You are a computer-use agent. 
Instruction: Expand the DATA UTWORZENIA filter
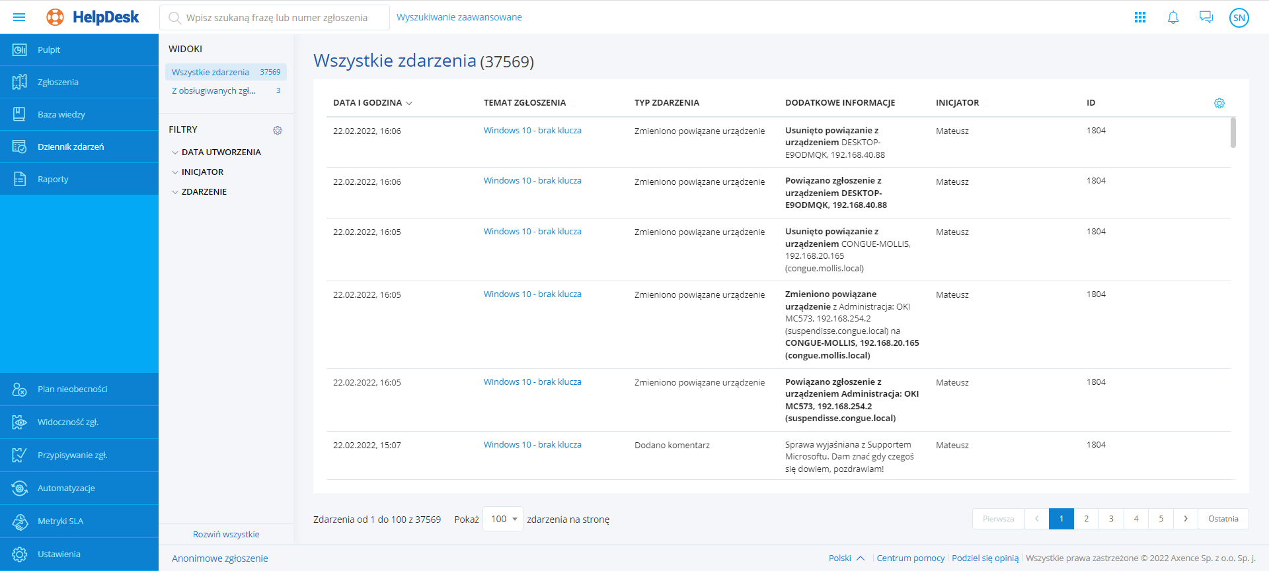[221, 152]
